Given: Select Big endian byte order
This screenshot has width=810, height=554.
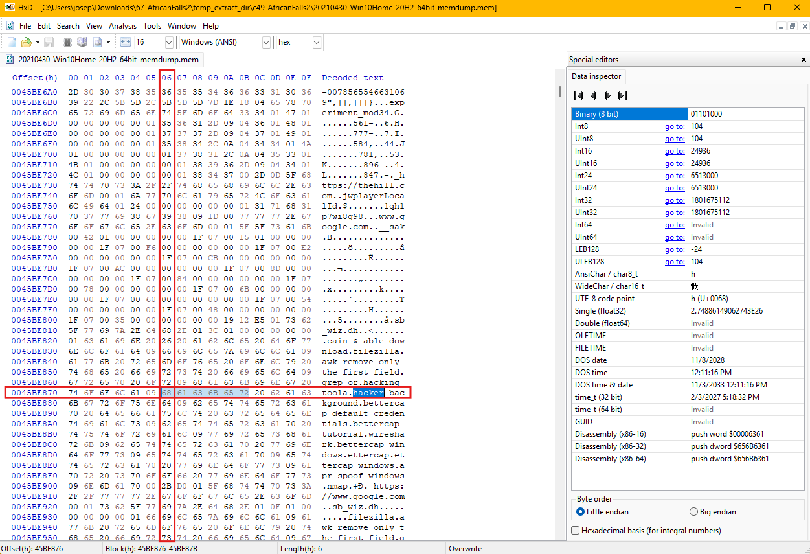Looking at the screenshot, I should [694, 511].
